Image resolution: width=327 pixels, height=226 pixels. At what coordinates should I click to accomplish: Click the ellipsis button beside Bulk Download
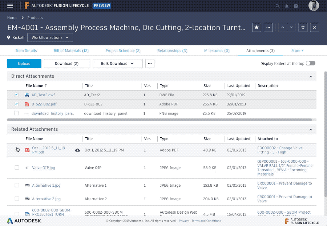click(x=150, y=63)
